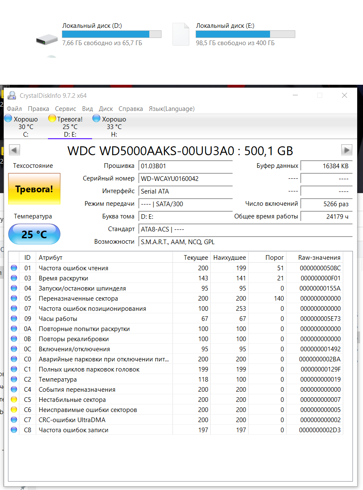Click the Атрибут column header
The image size is (363, 490).
tap(104, 258)
